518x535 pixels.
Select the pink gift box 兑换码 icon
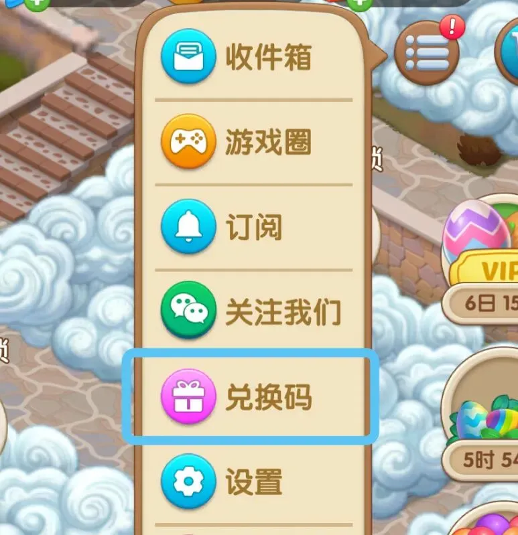(188, 396)
